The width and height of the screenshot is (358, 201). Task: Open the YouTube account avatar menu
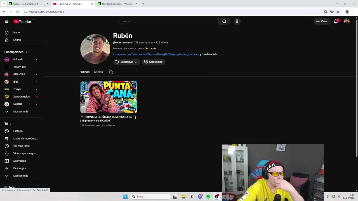[347, 21]
